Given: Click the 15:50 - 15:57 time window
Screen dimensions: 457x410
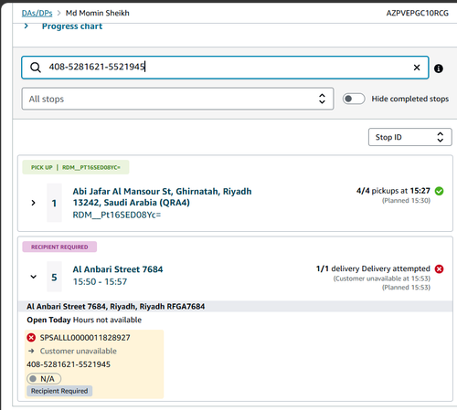Looking at the screenshot, I should coord(100,282).
